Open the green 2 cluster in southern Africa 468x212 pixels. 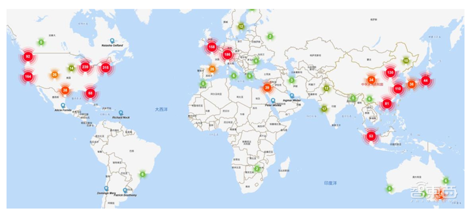click(257, 169)
